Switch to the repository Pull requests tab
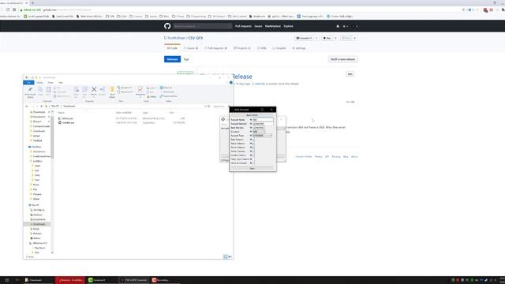Viewport: 505px width, 284px height. pos(215,48)
